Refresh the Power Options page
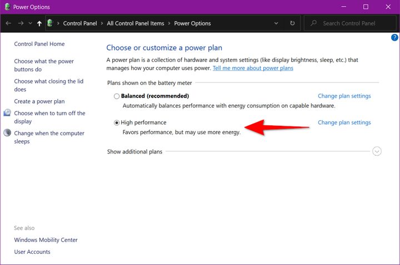This screenshot has height=265, width=400. tap(292, 23)
